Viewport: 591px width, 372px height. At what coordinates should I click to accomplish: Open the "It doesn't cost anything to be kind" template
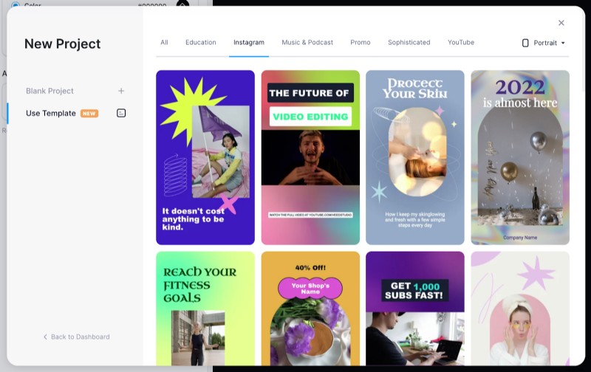(x=205, y=157)
